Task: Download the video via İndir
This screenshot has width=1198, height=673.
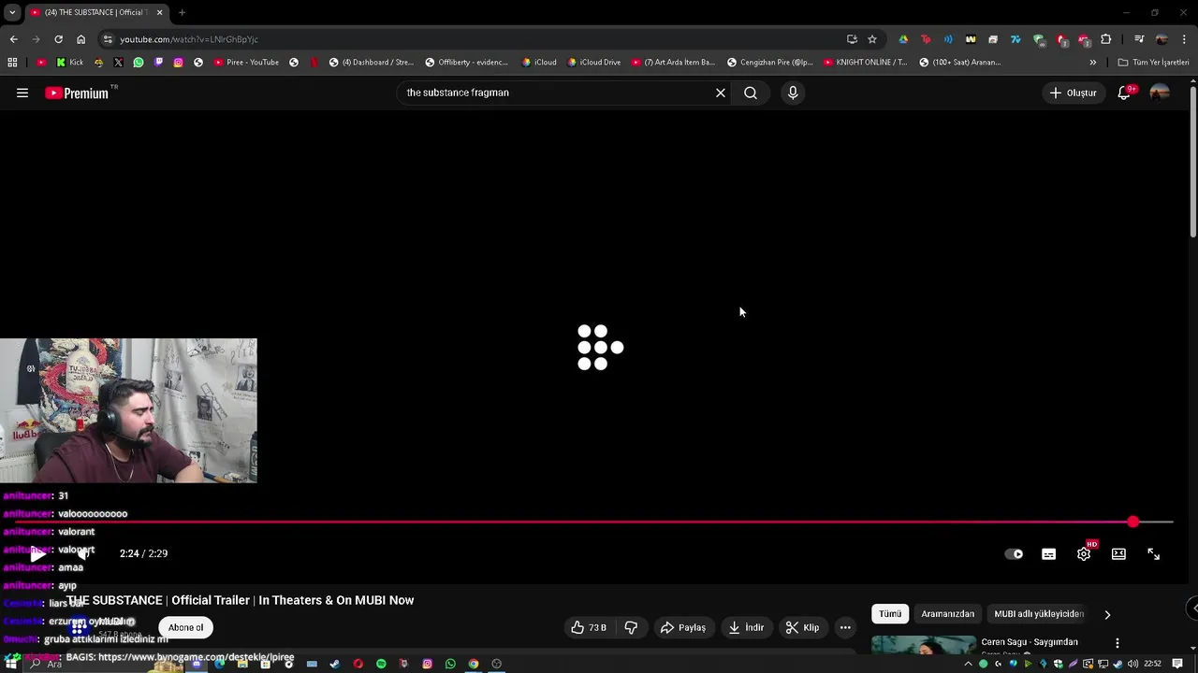Action: pyautogui.click(x=746, y=627)
